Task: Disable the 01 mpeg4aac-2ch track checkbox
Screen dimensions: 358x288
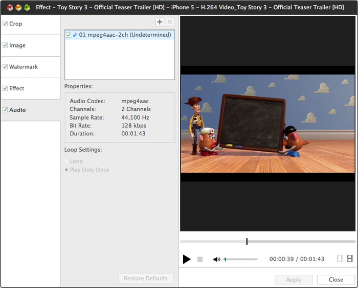Action: 69,35
